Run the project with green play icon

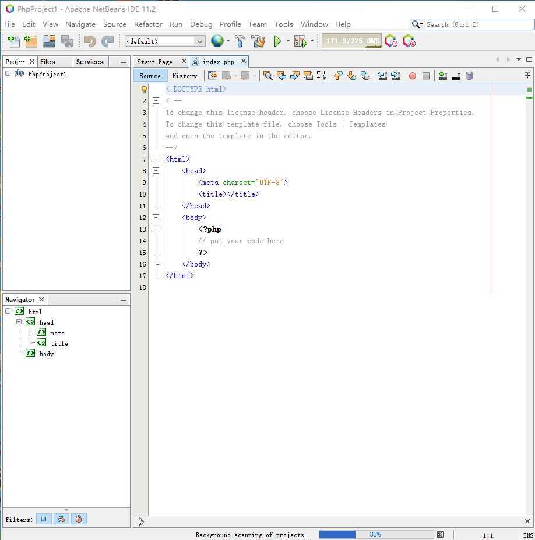tap(277, 41)
